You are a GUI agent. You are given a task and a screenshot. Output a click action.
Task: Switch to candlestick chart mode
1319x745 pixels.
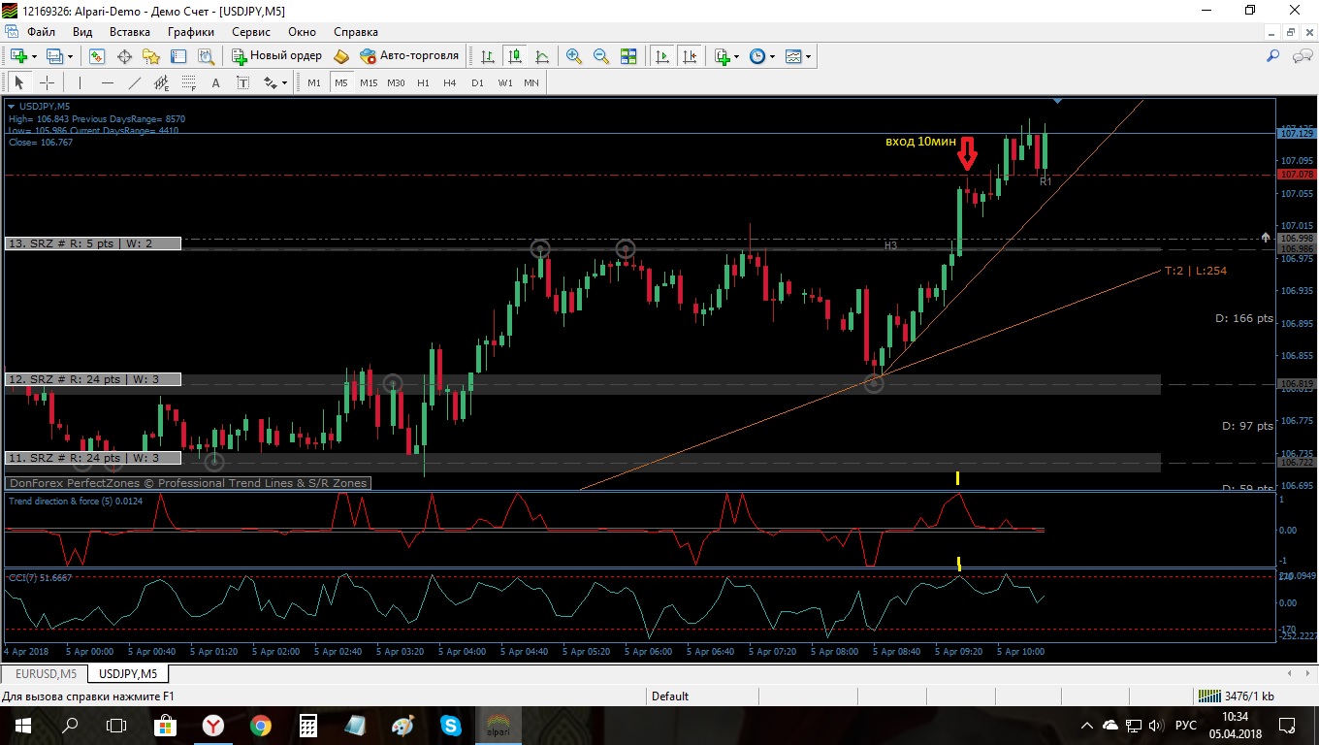tap(514, 56)
